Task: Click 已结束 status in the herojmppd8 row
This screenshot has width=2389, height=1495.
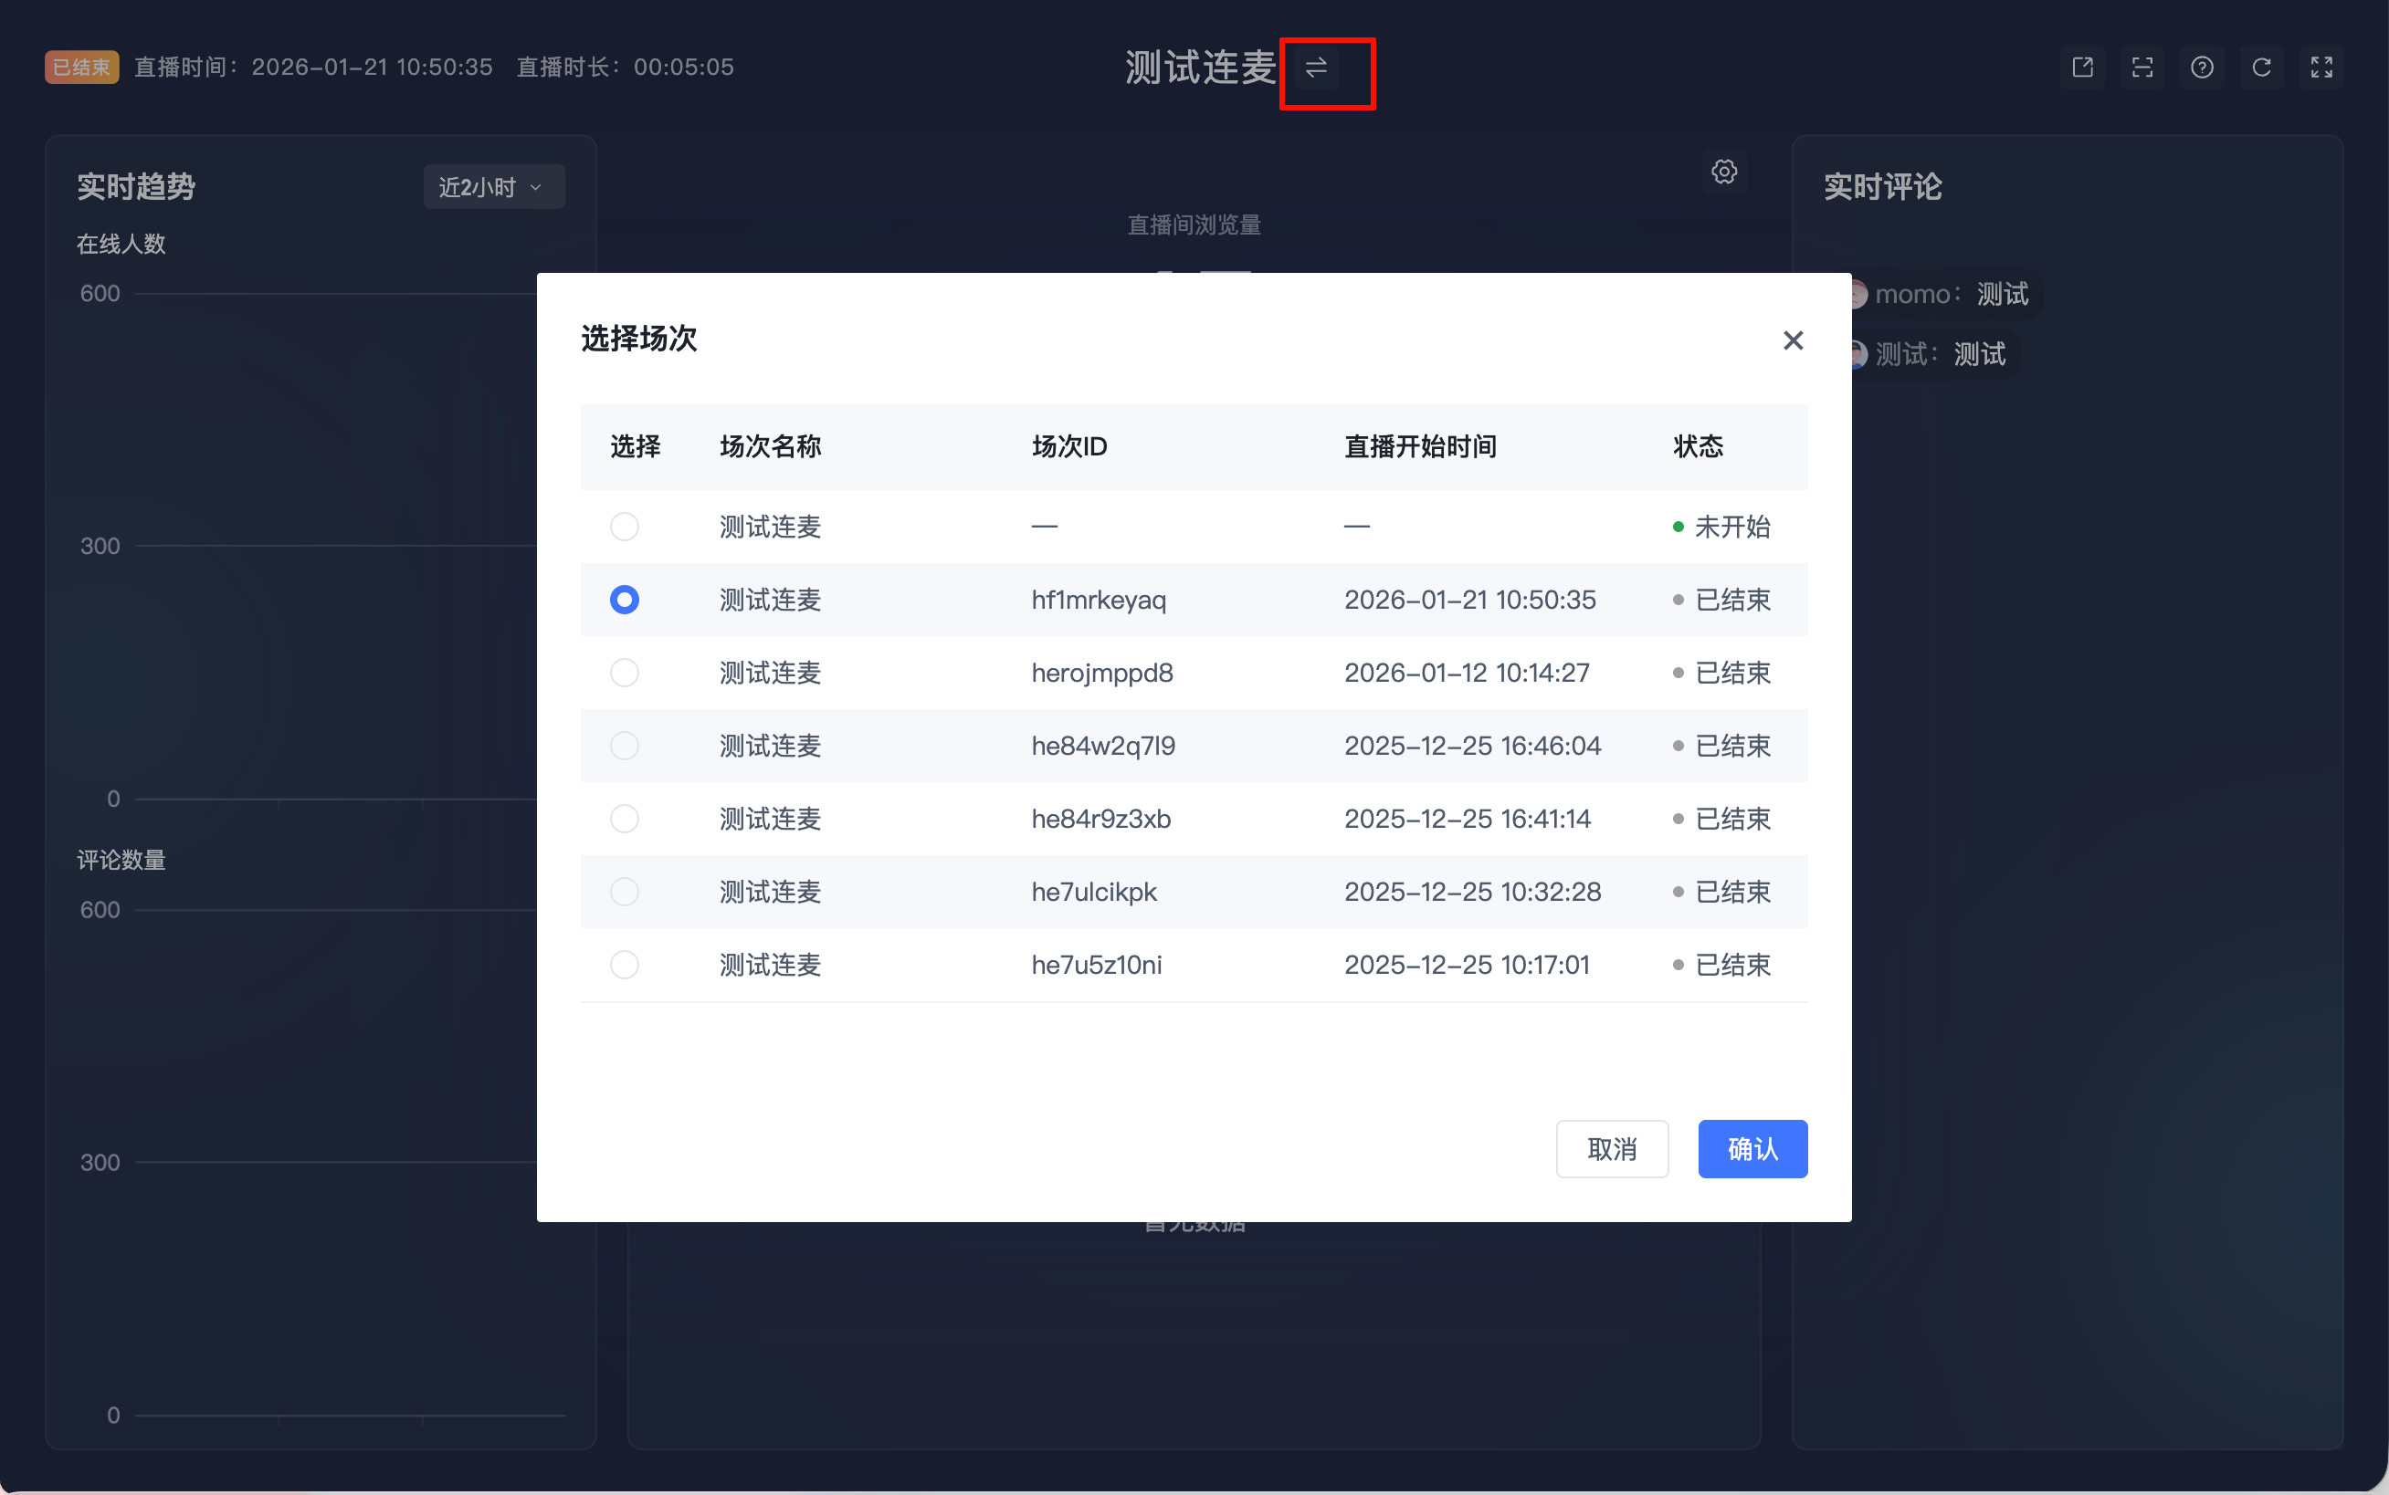Action: 1733,674
